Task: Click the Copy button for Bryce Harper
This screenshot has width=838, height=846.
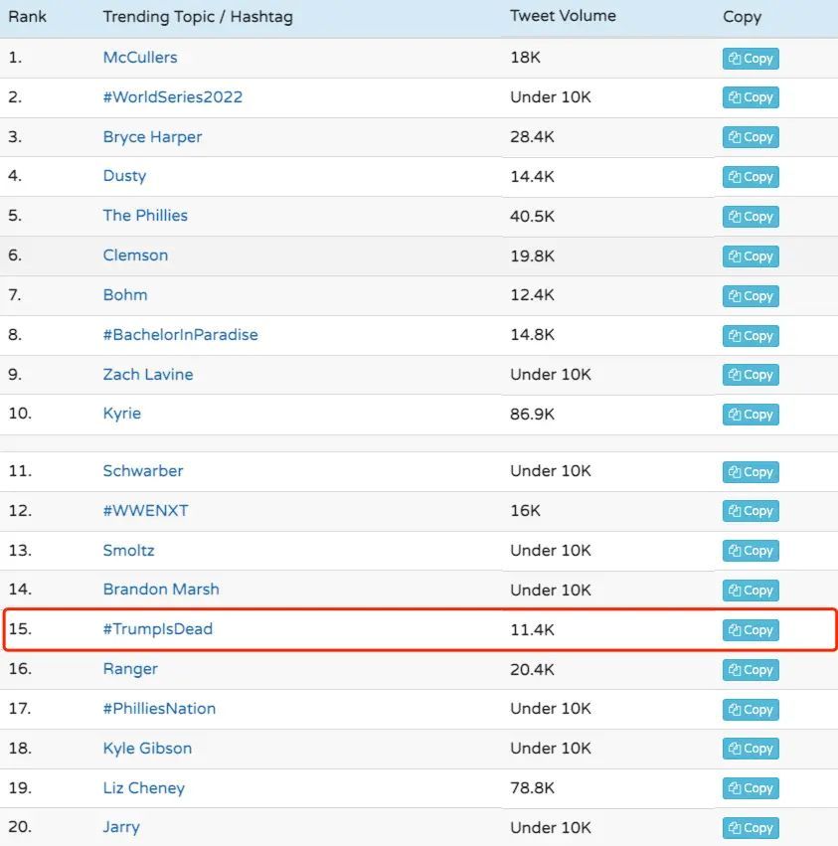Action: click(751, 137)
